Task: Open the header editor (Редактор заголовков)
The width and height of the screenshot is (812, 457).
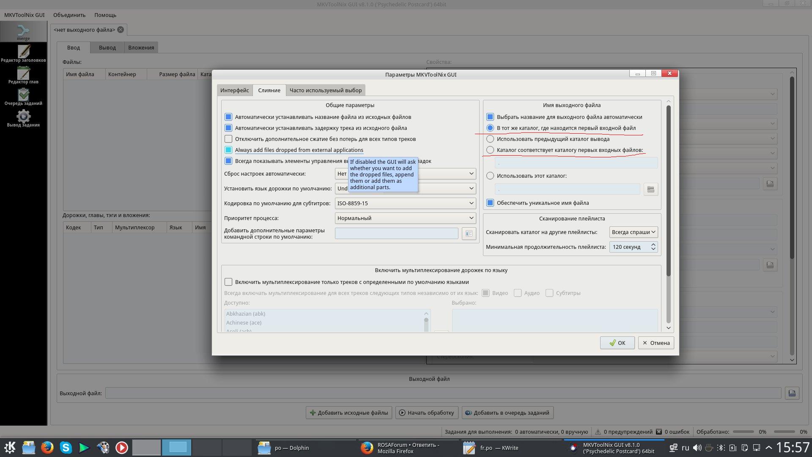Action: [23, 54]
